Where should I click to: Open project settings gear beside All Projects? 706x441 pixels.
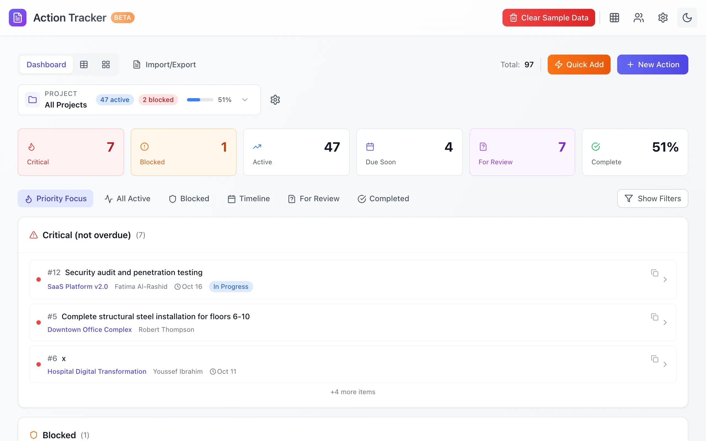pos(275,100)
